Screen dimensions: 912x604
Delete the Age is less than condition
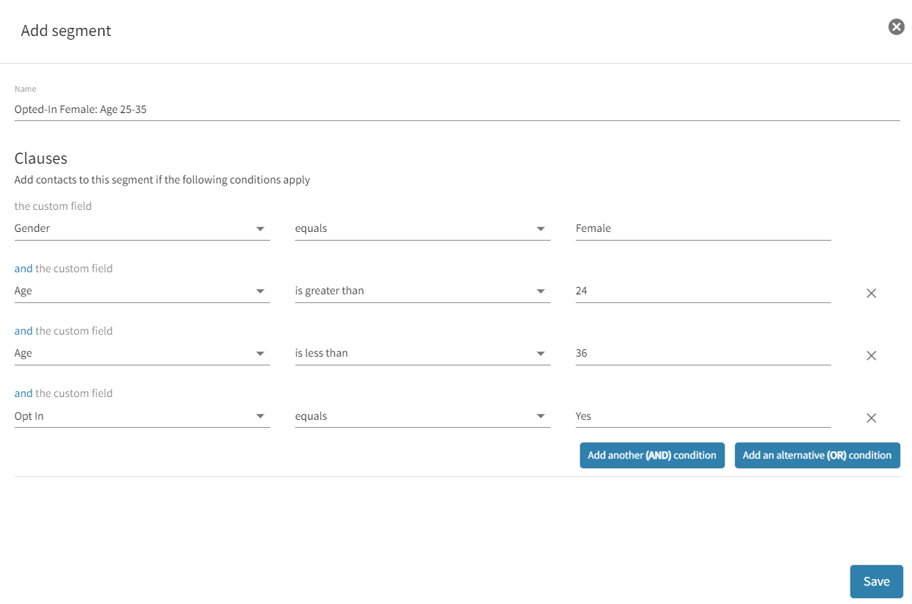[871, 356]
